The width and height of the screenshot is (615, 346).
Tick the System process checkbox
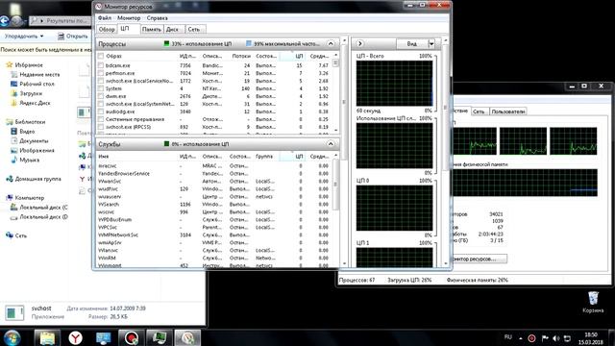[x=101, y=88]
